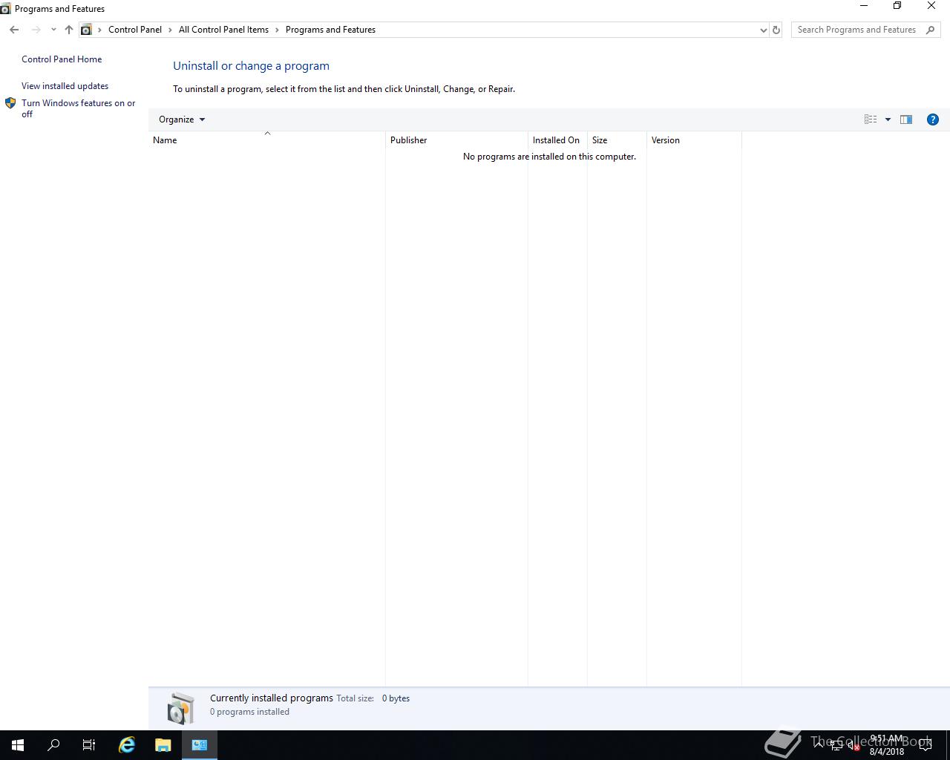Go back using the back arrow
This screenshot has width=950, height=760.
14,30
